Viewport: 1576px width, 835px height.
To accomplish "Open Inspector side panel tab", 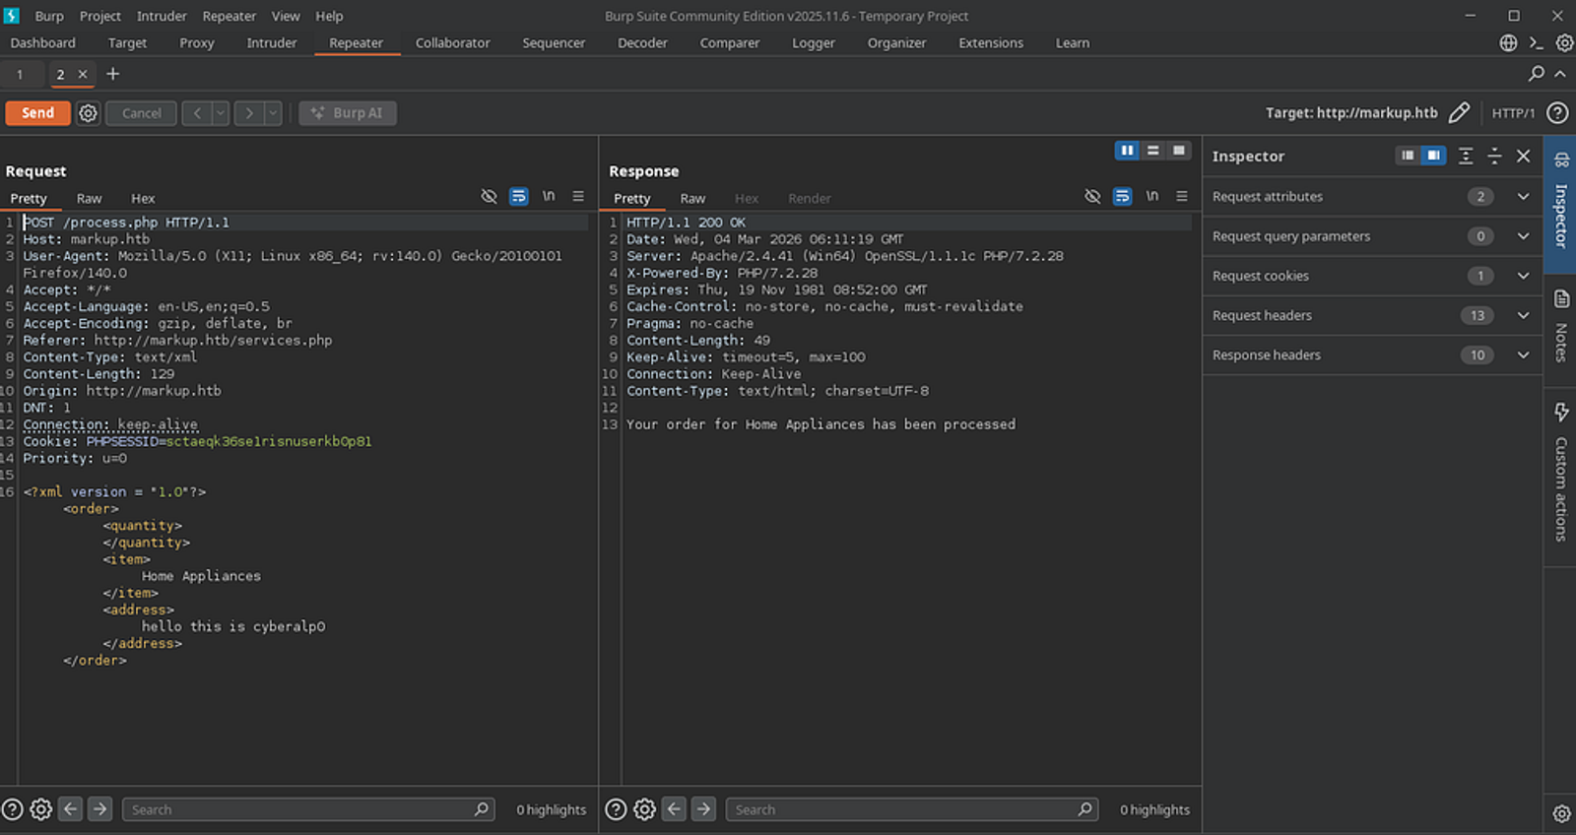I will (x=1560, y=204).
